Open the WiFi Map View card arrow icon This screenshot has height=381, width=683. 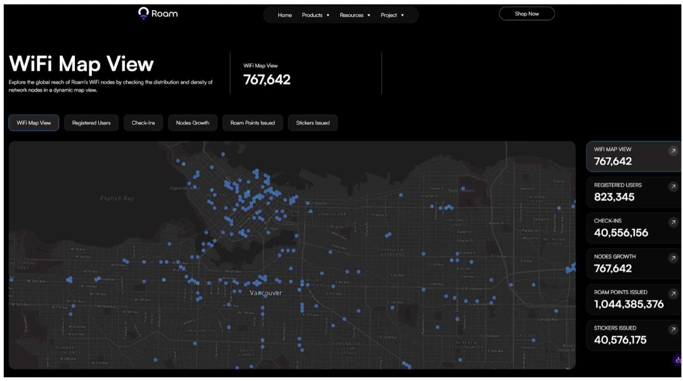click(x=673, y=151)
